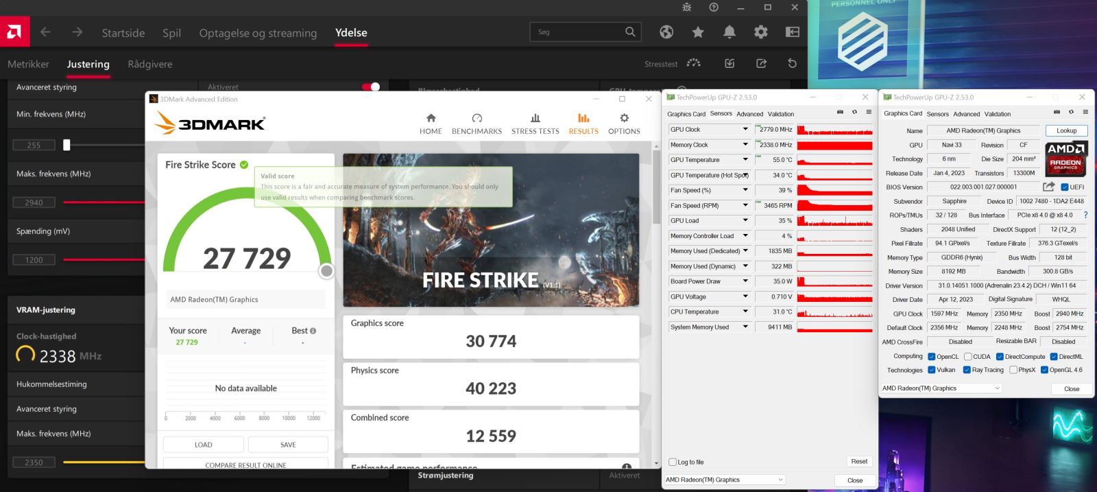The height and width of the screenshot is (492, 1097).
Task: Toggle the Aktiveret switch in AMD tuning
Action: 371,87
